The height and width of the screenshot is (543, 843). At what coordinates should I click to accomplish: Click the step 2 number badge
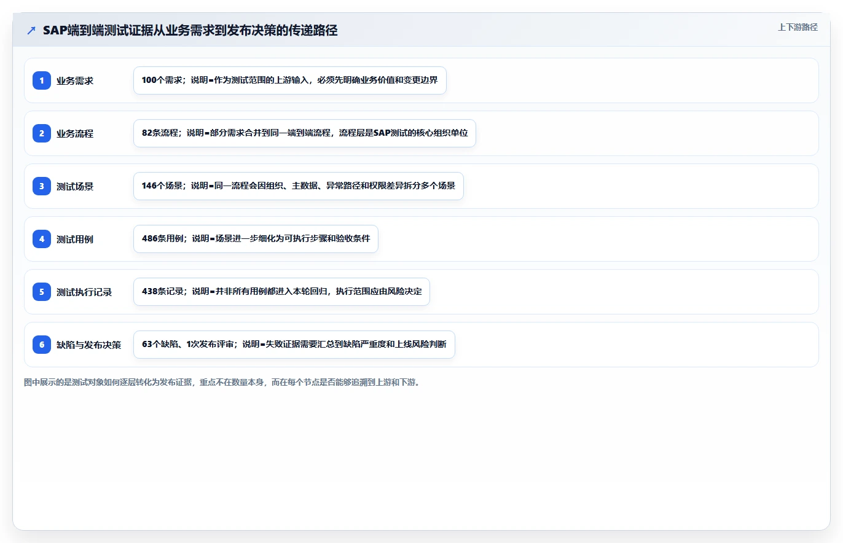(42, 133)
